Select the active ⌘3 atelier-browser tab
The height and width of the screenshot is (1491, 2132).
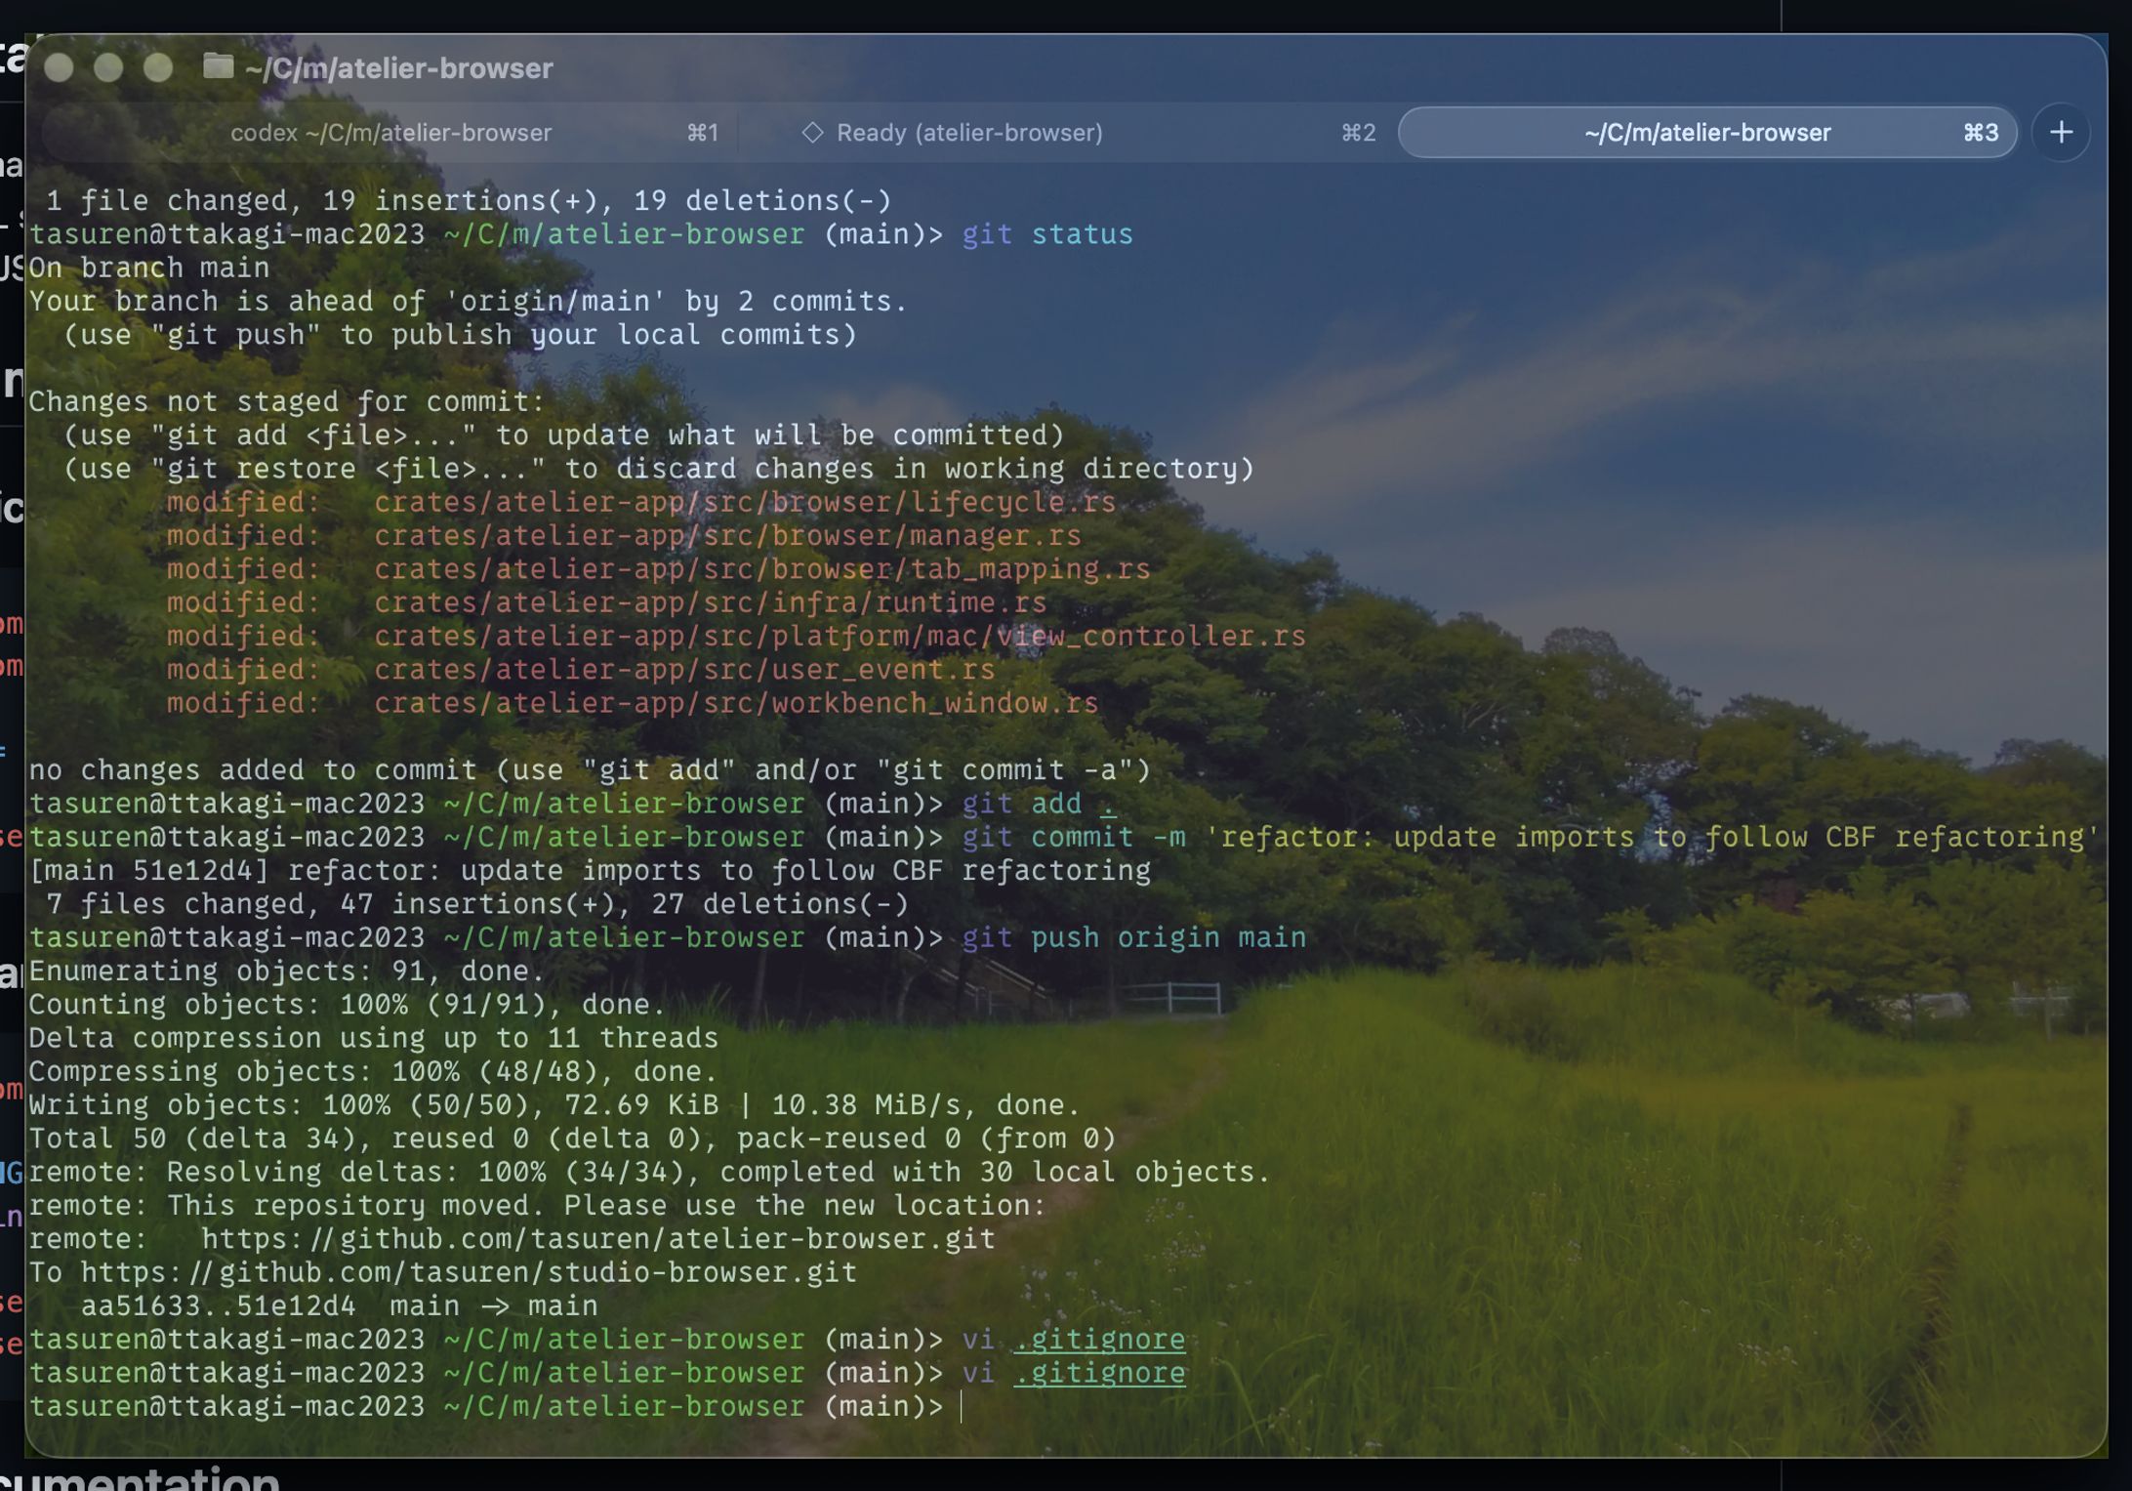[1706, 133]
